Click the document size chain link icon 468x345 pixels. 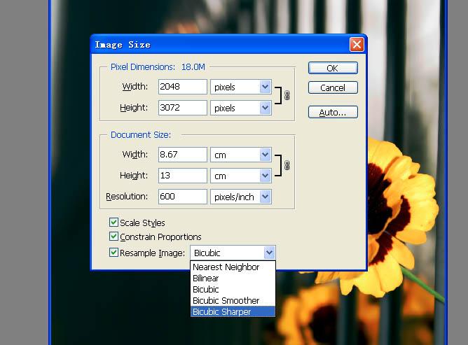[x=287, y=165]
